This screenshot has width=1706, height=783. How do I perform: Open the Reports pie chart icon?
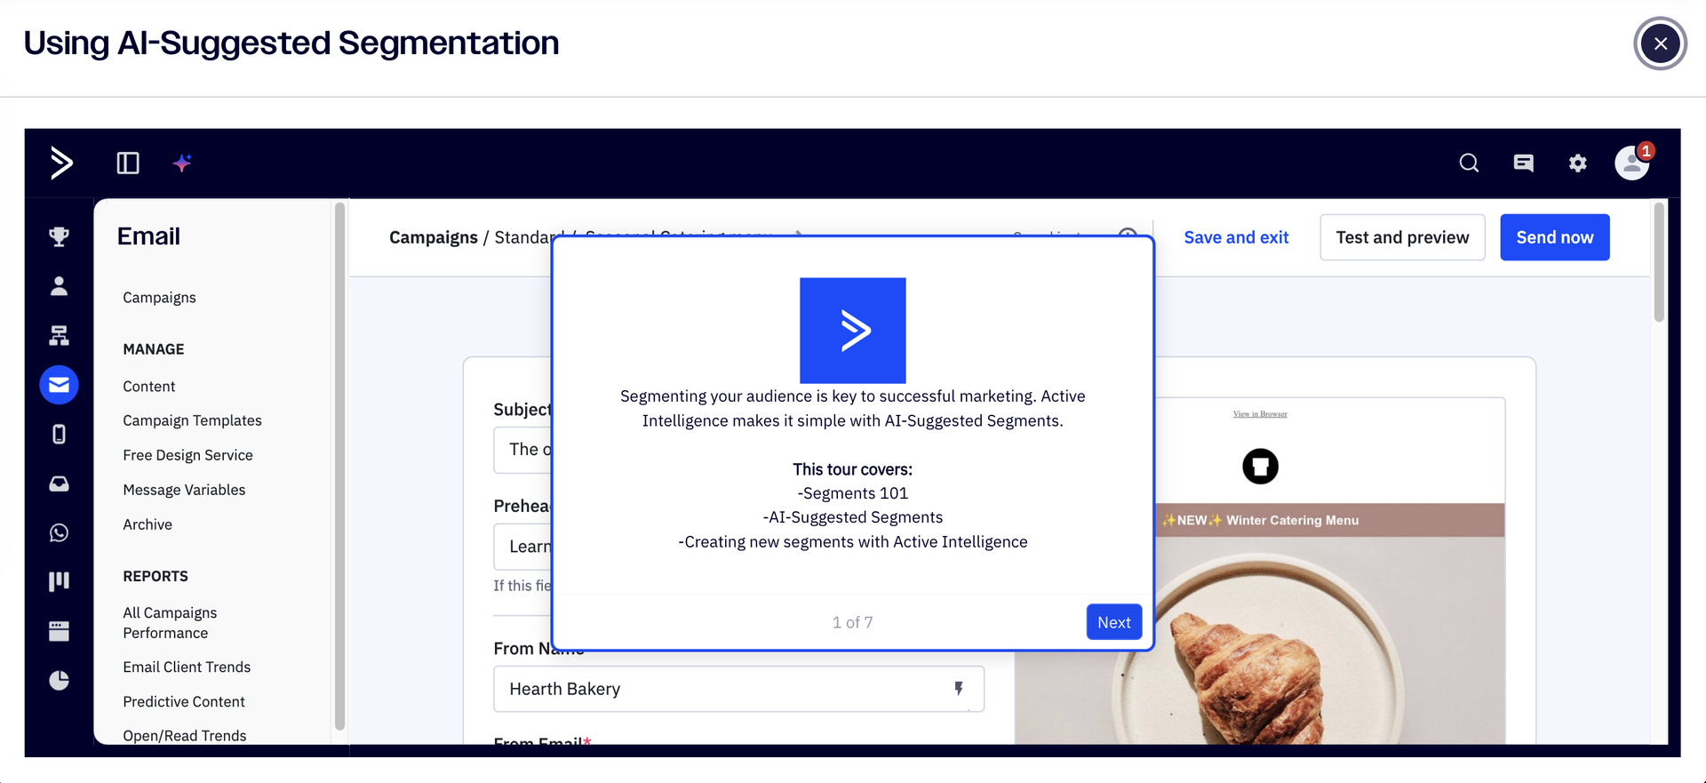(x=59, y=681)
